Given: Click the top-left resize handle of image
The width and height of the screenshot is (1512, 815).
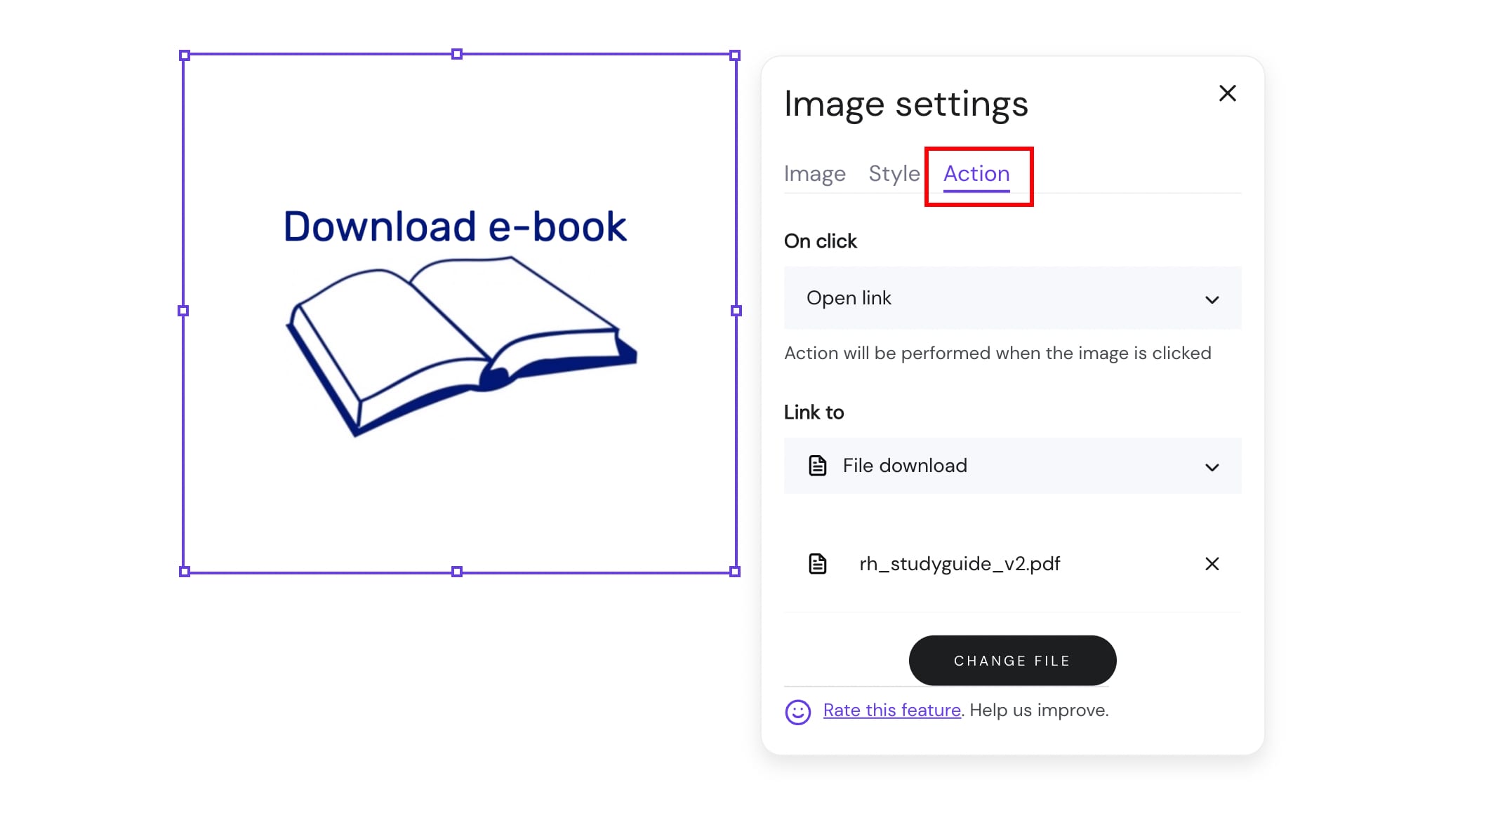Looking at the screenshot, I should pos(185,55).
